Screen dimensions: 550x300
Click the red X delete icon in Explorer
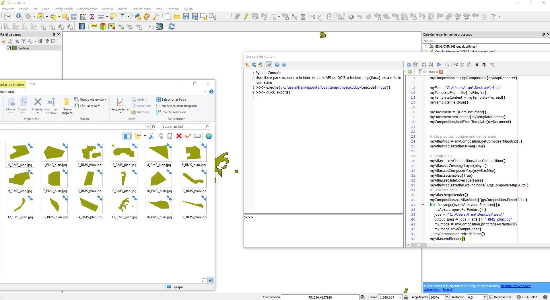tap(179, 136)
